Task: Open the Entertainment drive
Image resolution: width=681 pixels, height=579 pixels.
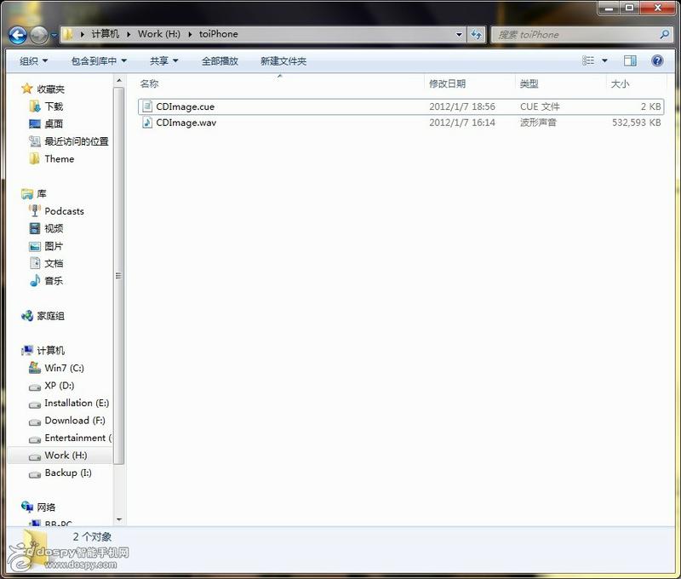Action: [77, 438]
